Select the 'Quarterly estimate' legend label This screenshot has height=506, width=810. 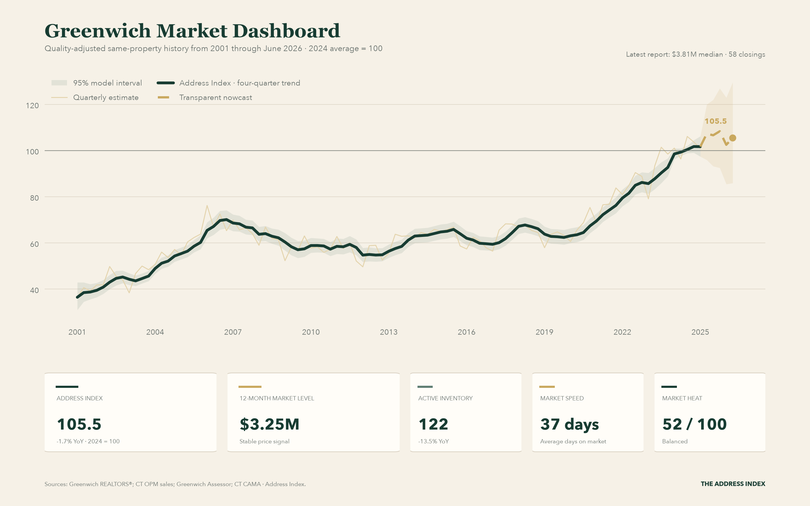106,97
